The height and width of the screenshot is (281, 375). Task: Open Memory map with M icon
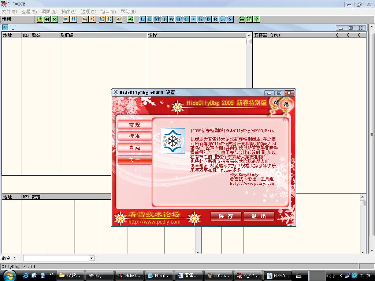pos(157,19)
